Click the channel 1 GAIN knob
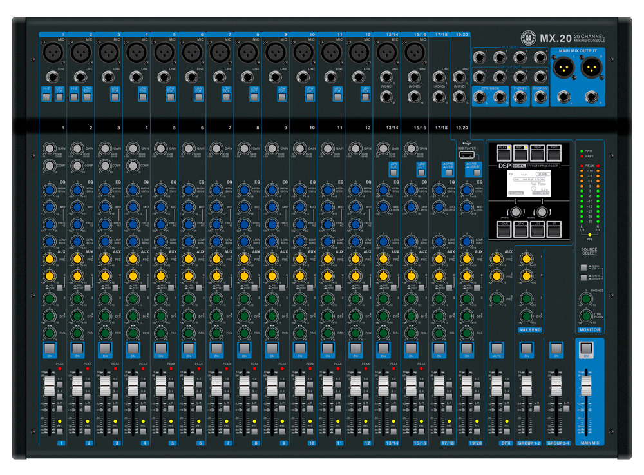Screen dimensions: 644x475 (x=50, y=148)
